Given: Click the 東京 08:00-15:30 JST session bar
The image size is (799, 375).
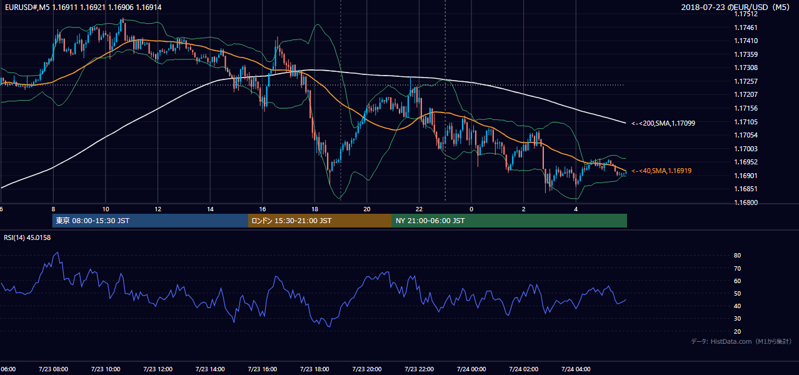Looking at the screenshot, I should click(150, 221).
